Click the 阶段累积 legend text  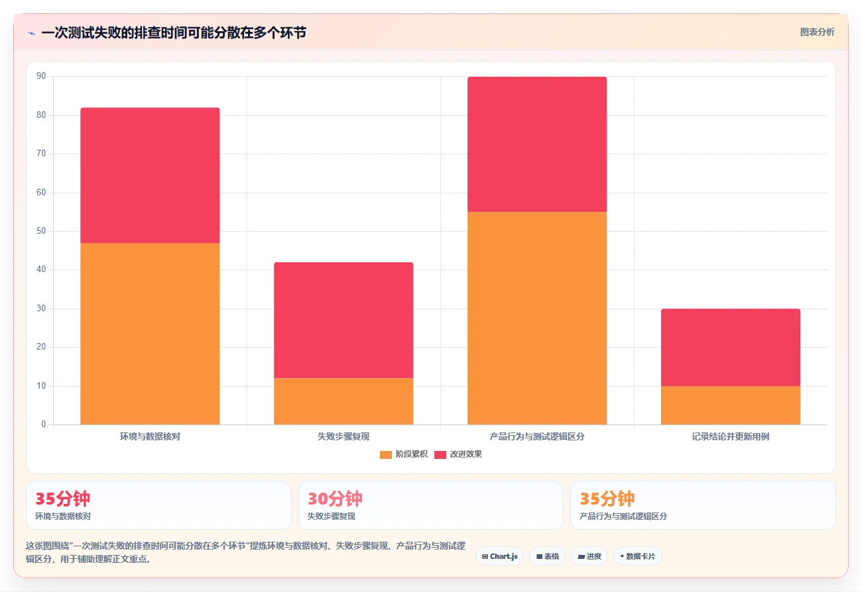(411, 454)
